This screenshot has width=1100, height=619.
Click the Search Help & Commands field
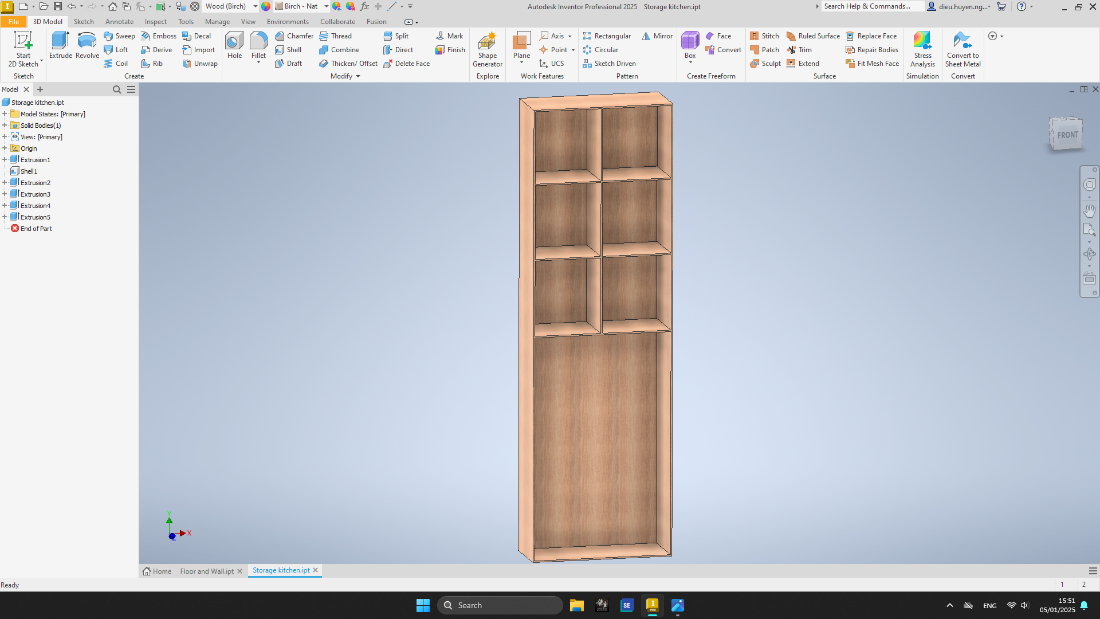pyautogui.click(x=872, y=6)
